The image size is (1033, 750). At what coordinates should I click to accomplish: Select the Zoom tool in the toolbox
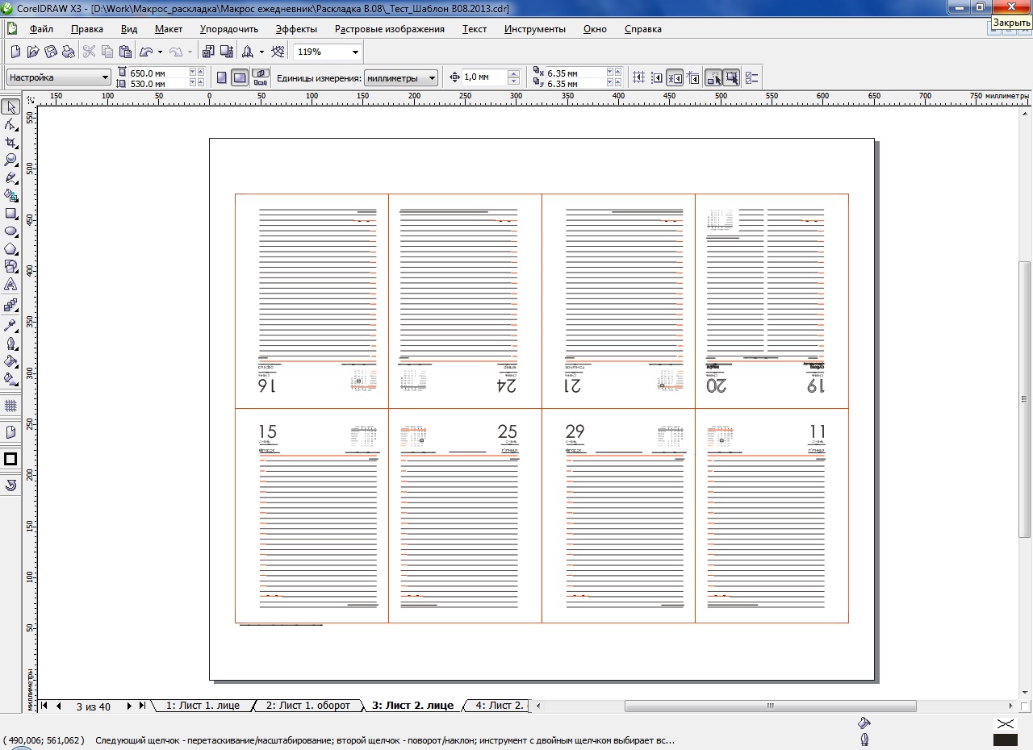(x=10, y=160)
